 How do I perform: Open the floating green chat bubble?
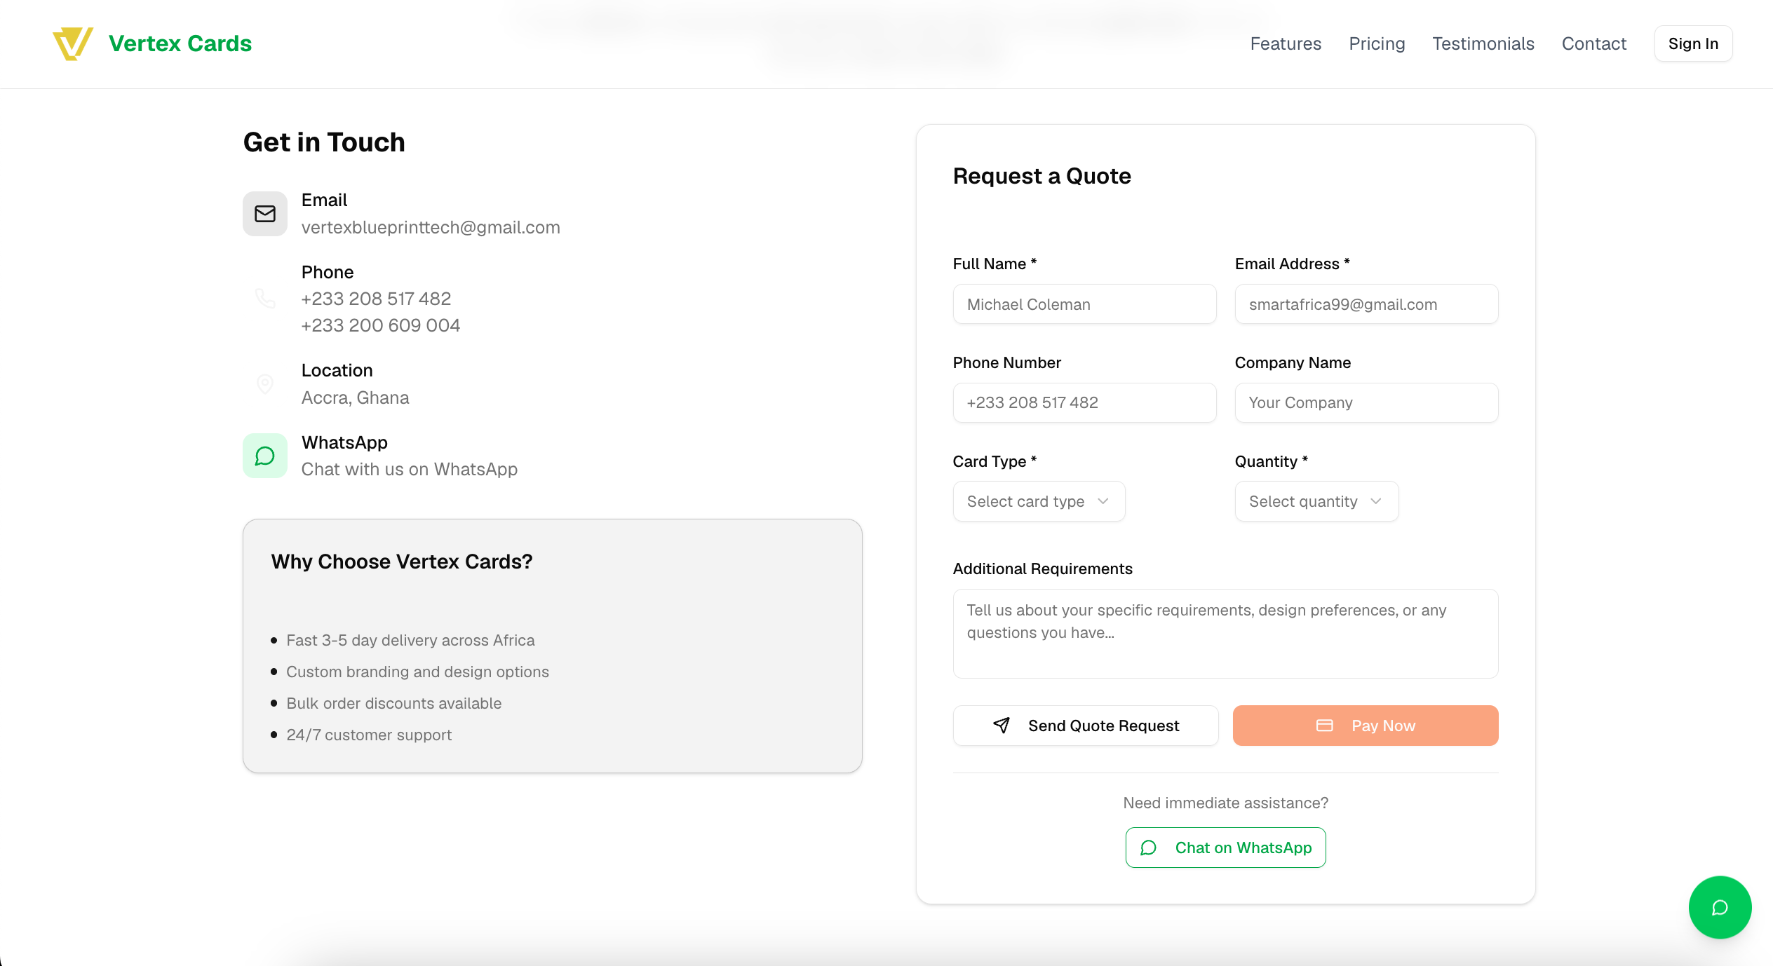[1719, 907]
